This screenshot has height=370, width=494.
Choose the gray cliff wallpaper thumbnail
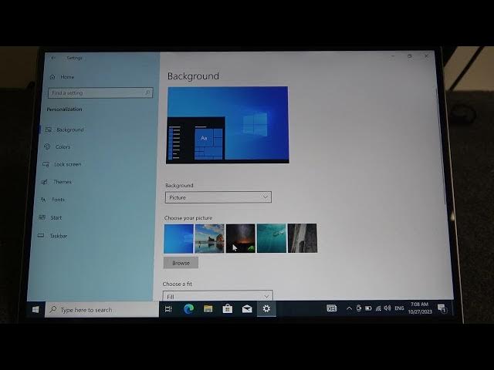click(x=303, y=238)
